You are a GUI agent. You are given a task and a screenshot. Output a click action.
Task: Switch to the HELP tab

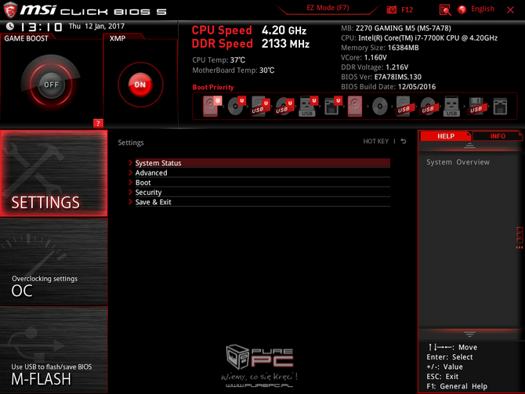446,136
